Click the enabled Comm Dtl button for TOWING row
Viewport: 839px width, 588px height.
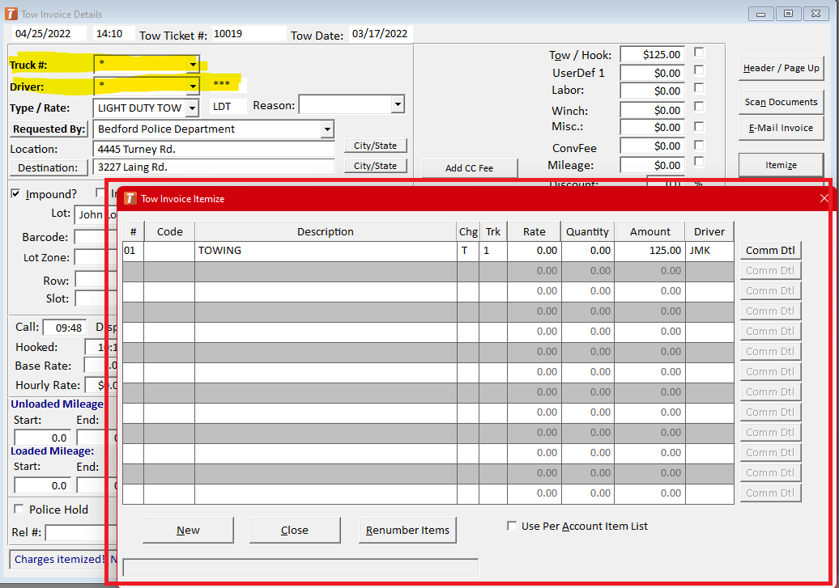pyautogui.click(x=770, y=251)
